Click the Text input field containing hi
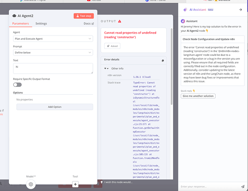Screen dimensions: 248x191 [53, 68]
